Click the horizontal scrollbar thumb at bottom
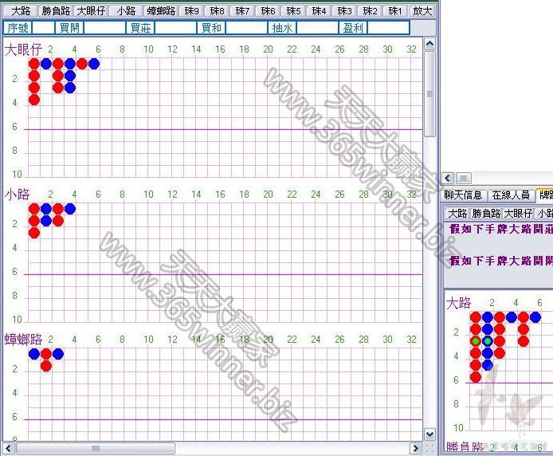Image resolution: width=553 pixels, height=456 pixels. [96, 448]
